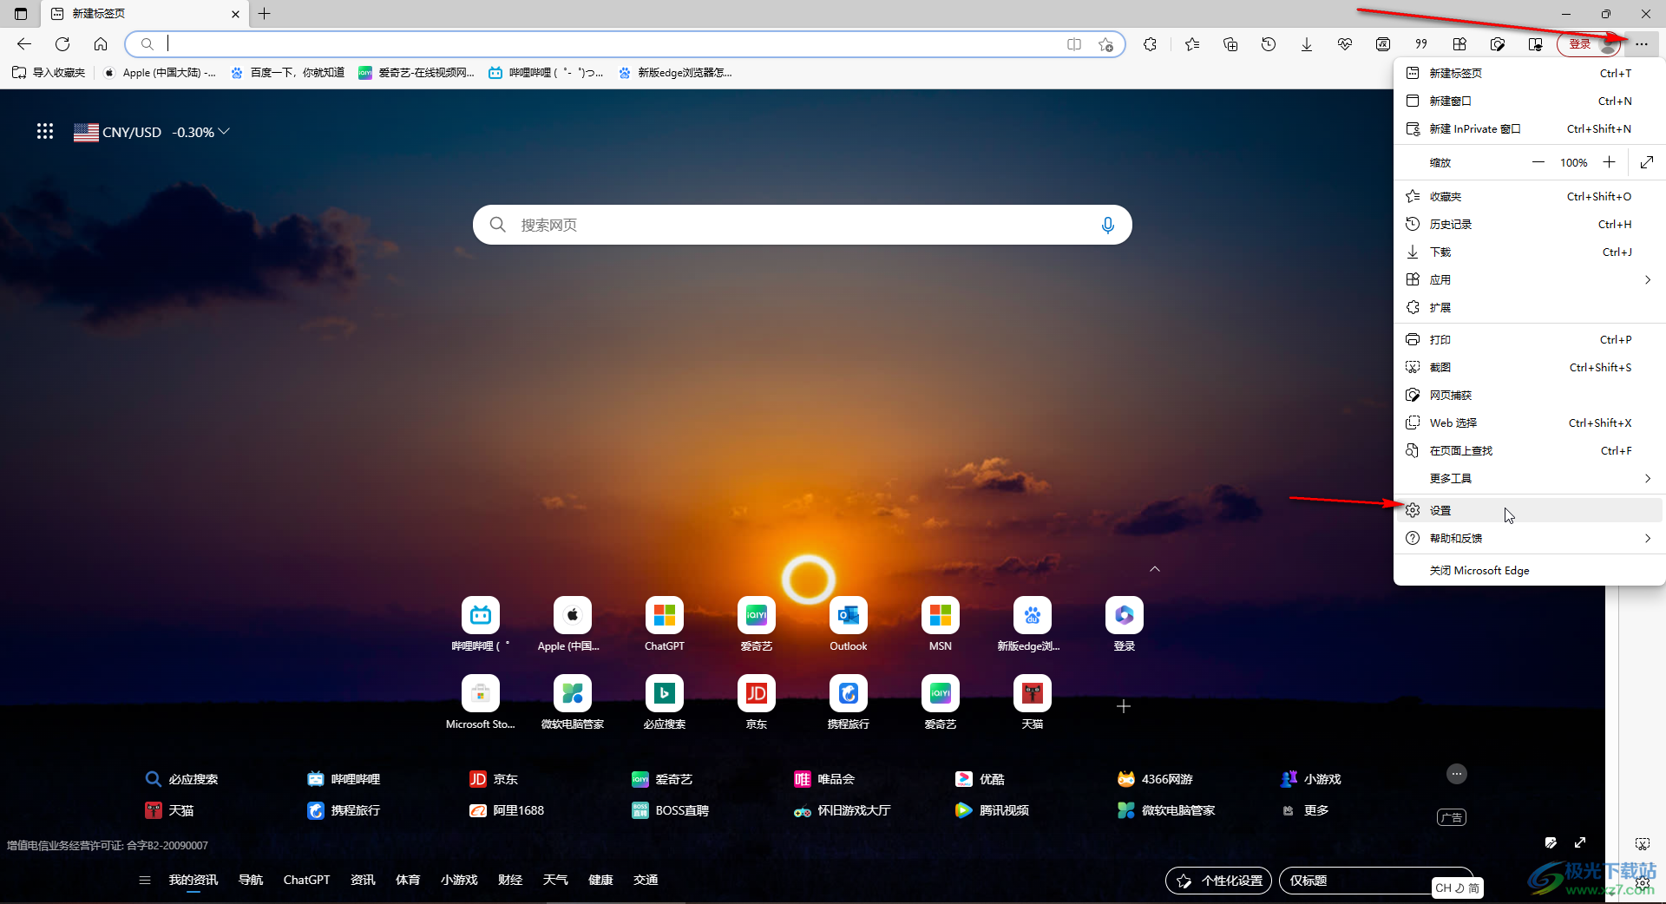Switch to the 我的资讯 feed tab
This screenshot has height=904, width=1666.
coord(193,880)
